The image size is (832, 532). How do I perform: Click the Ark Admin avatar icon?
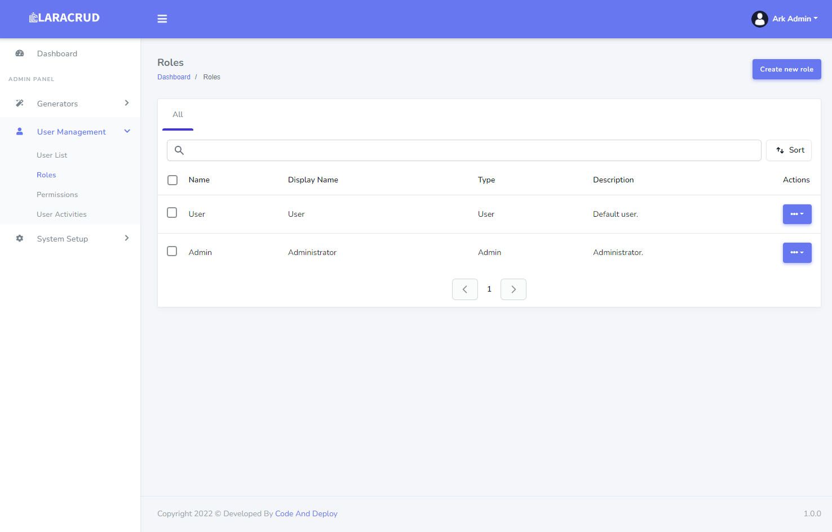coord(759,19)
